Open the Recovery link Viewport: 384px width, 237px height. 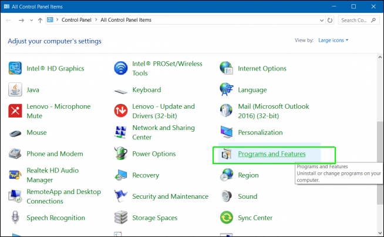click(146, 175)
